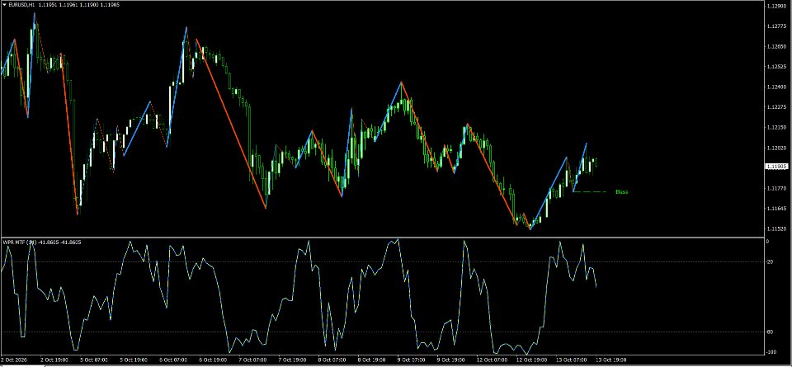
Task: Click the 9 Oct 07:00 time label
Action: tap(410, 360)
